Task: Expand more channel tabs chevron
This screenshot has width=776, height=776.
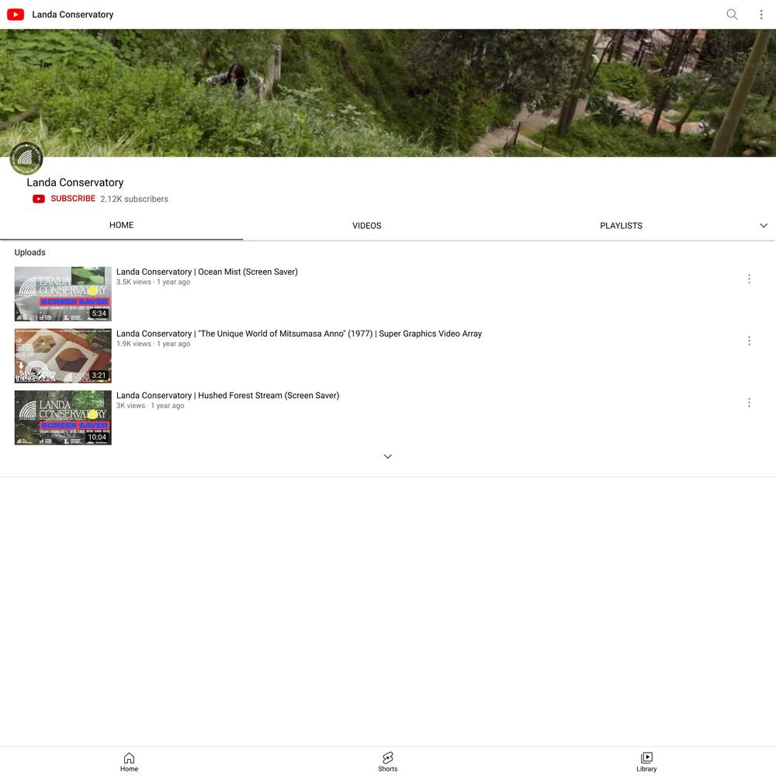Action: pos(763,226)
